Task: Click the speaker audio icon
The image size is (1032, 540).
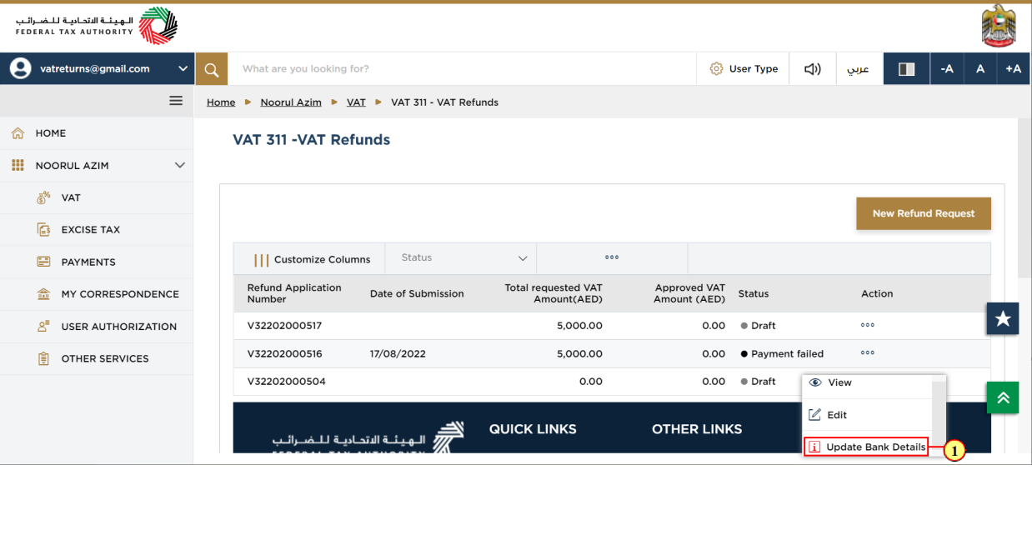Action: 812,69
